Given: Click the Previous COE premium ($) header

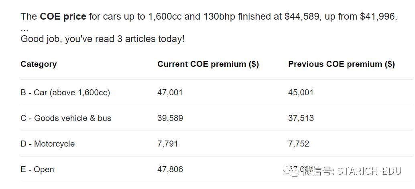Looking at the screenshot, I should [341, 64].
